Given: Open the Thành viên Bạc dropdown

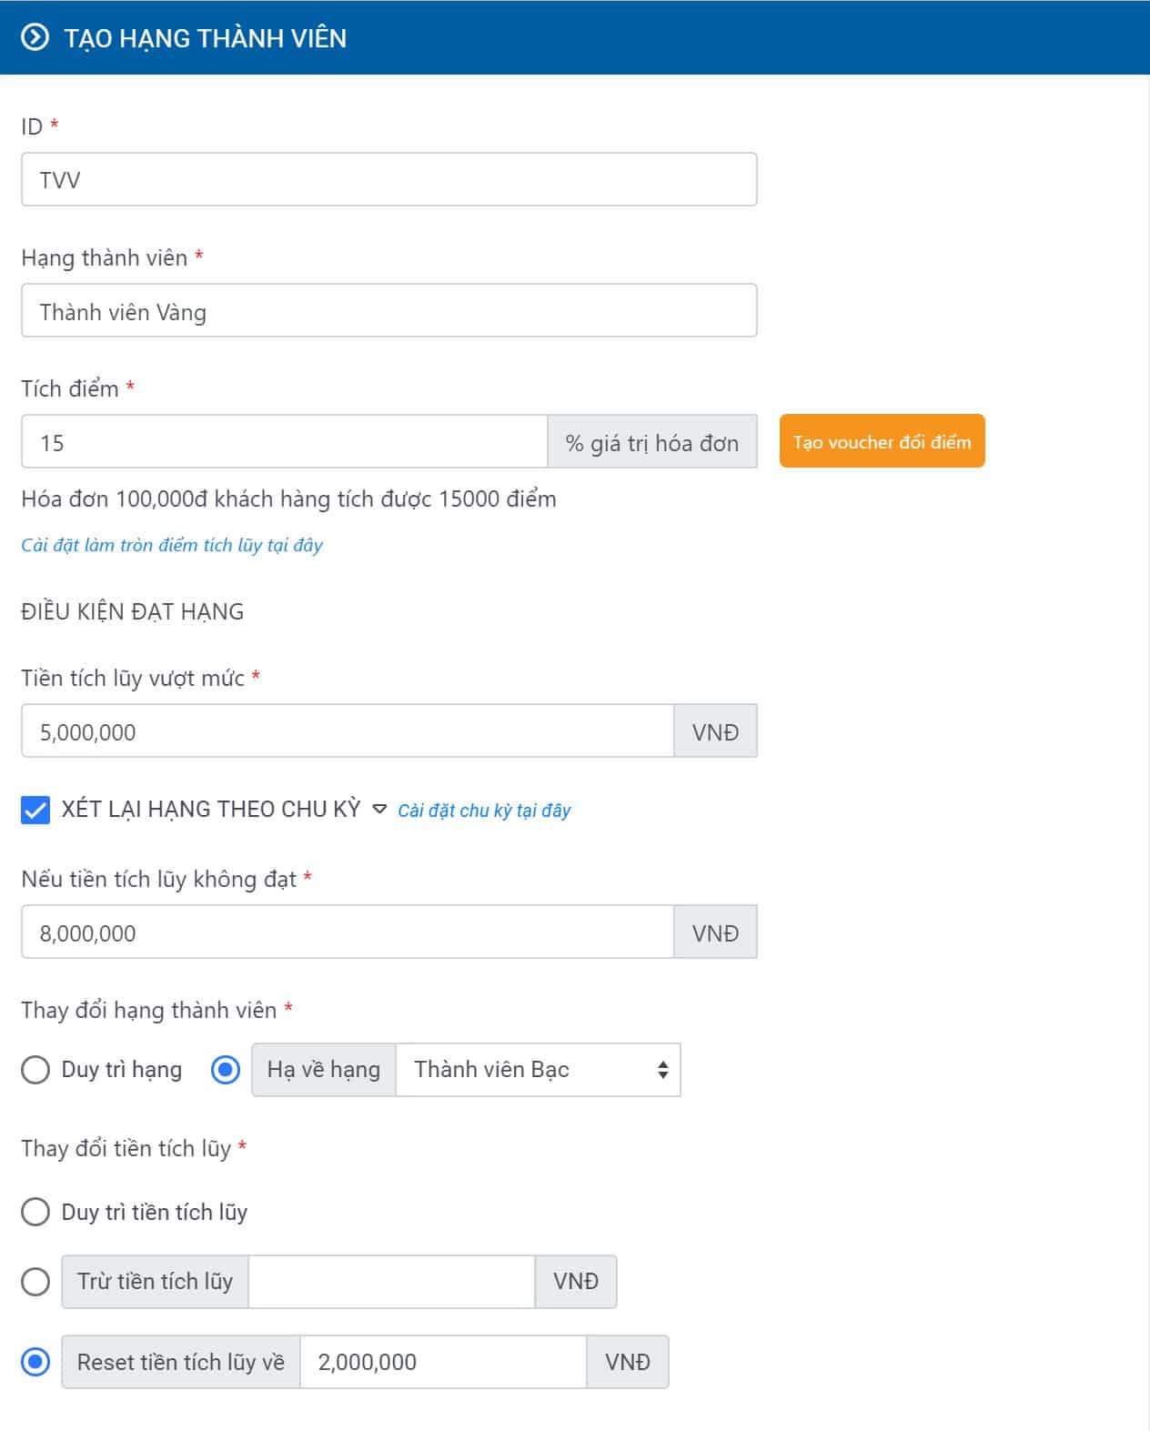Looking at the screenshot, I should tap(538, 1070).
